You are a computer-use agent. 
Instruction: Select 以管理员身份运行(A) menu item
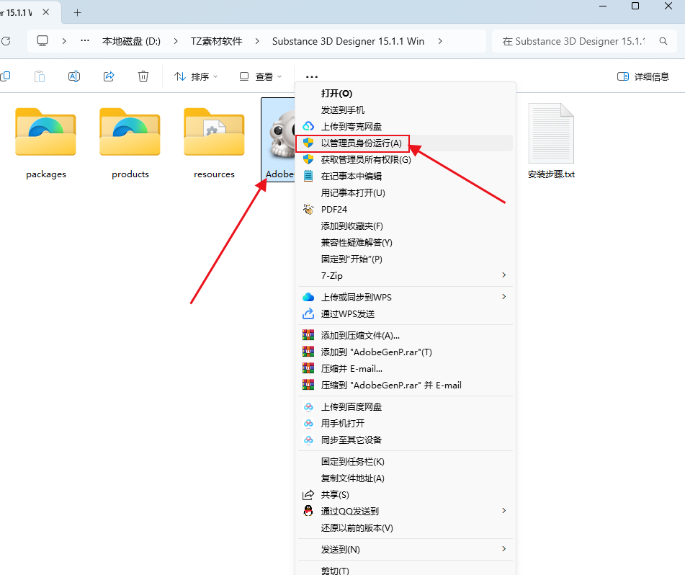coord(406,143)
